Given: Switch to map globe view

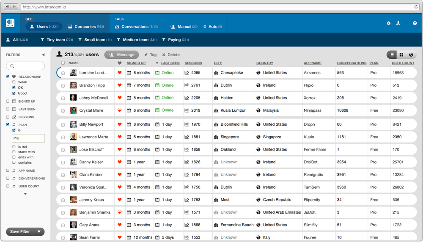Looking at the screenshot, I should tap(411, 55).
